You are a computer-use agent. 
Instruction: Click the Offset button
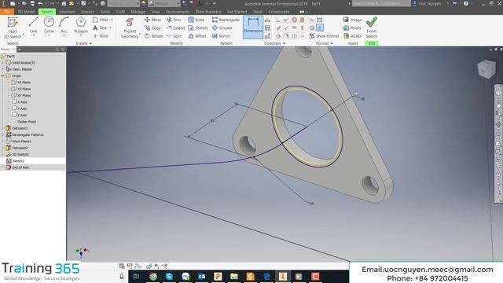pyautogui.click(x=197, y=36)
